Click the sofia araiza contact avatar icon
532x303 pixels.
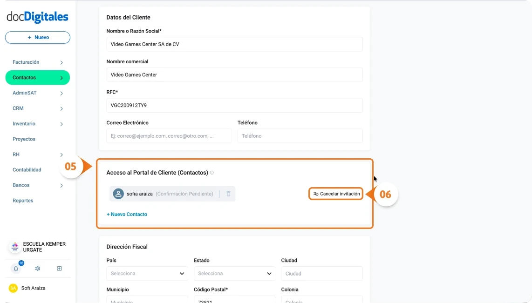[118, 194]
